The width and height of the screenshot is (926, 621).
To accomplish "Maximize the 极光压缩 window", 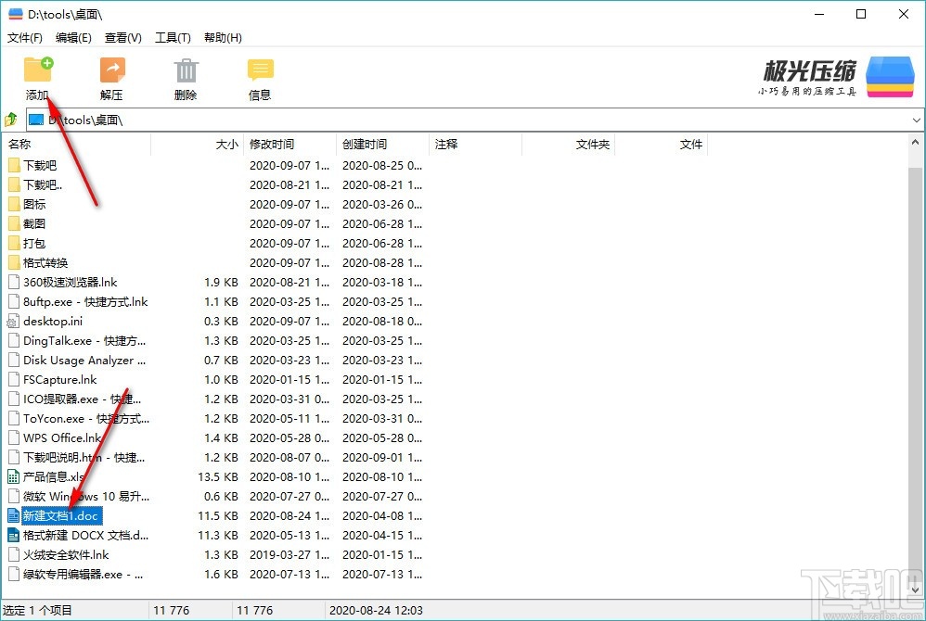I will [x=861, y=14].
